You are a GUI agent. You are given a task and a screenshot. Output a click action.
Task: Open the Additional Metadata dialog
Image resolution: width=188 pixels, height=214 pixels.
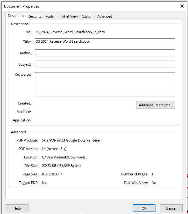(155, 105)
